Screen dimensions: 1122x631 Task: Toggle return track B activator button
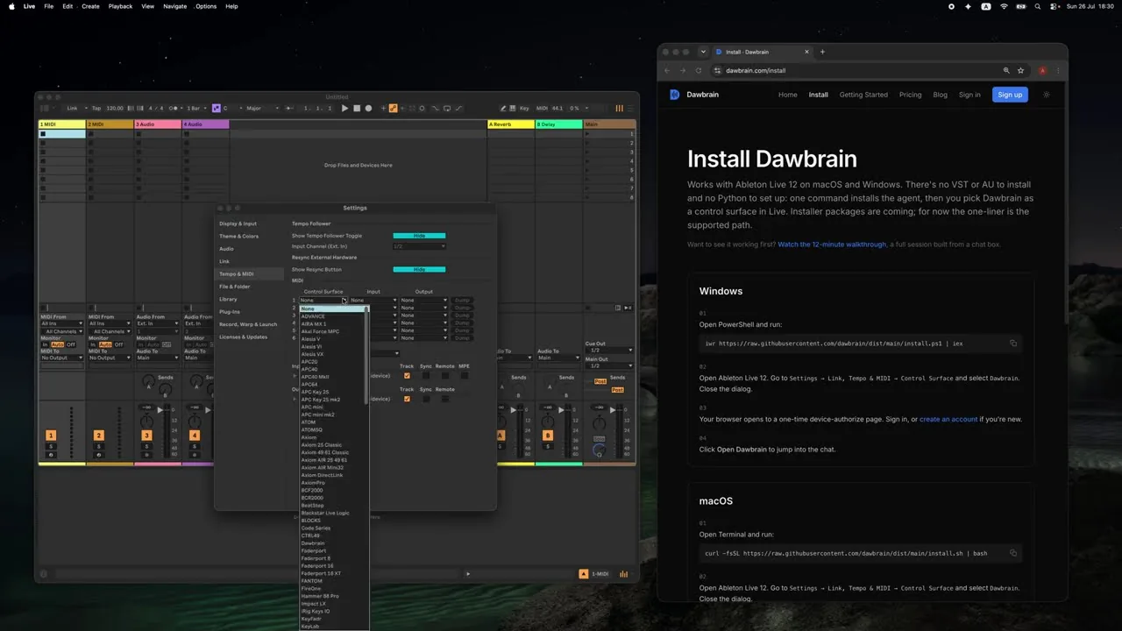point(548,436)
